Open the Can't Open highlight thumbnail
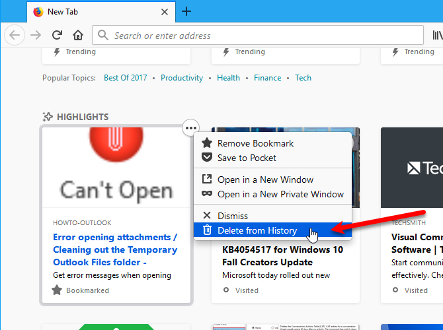The height and width of the screenshot is (330, 443). [x=116, y=168]
